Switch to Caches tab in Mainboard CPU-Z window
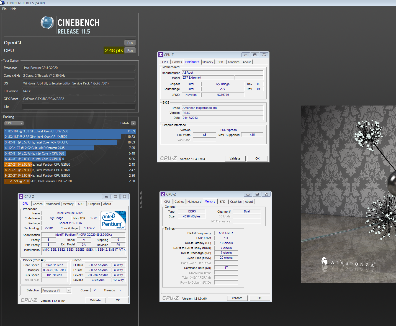This screenshot has height=326, width=396. click(x=177, y=62)
